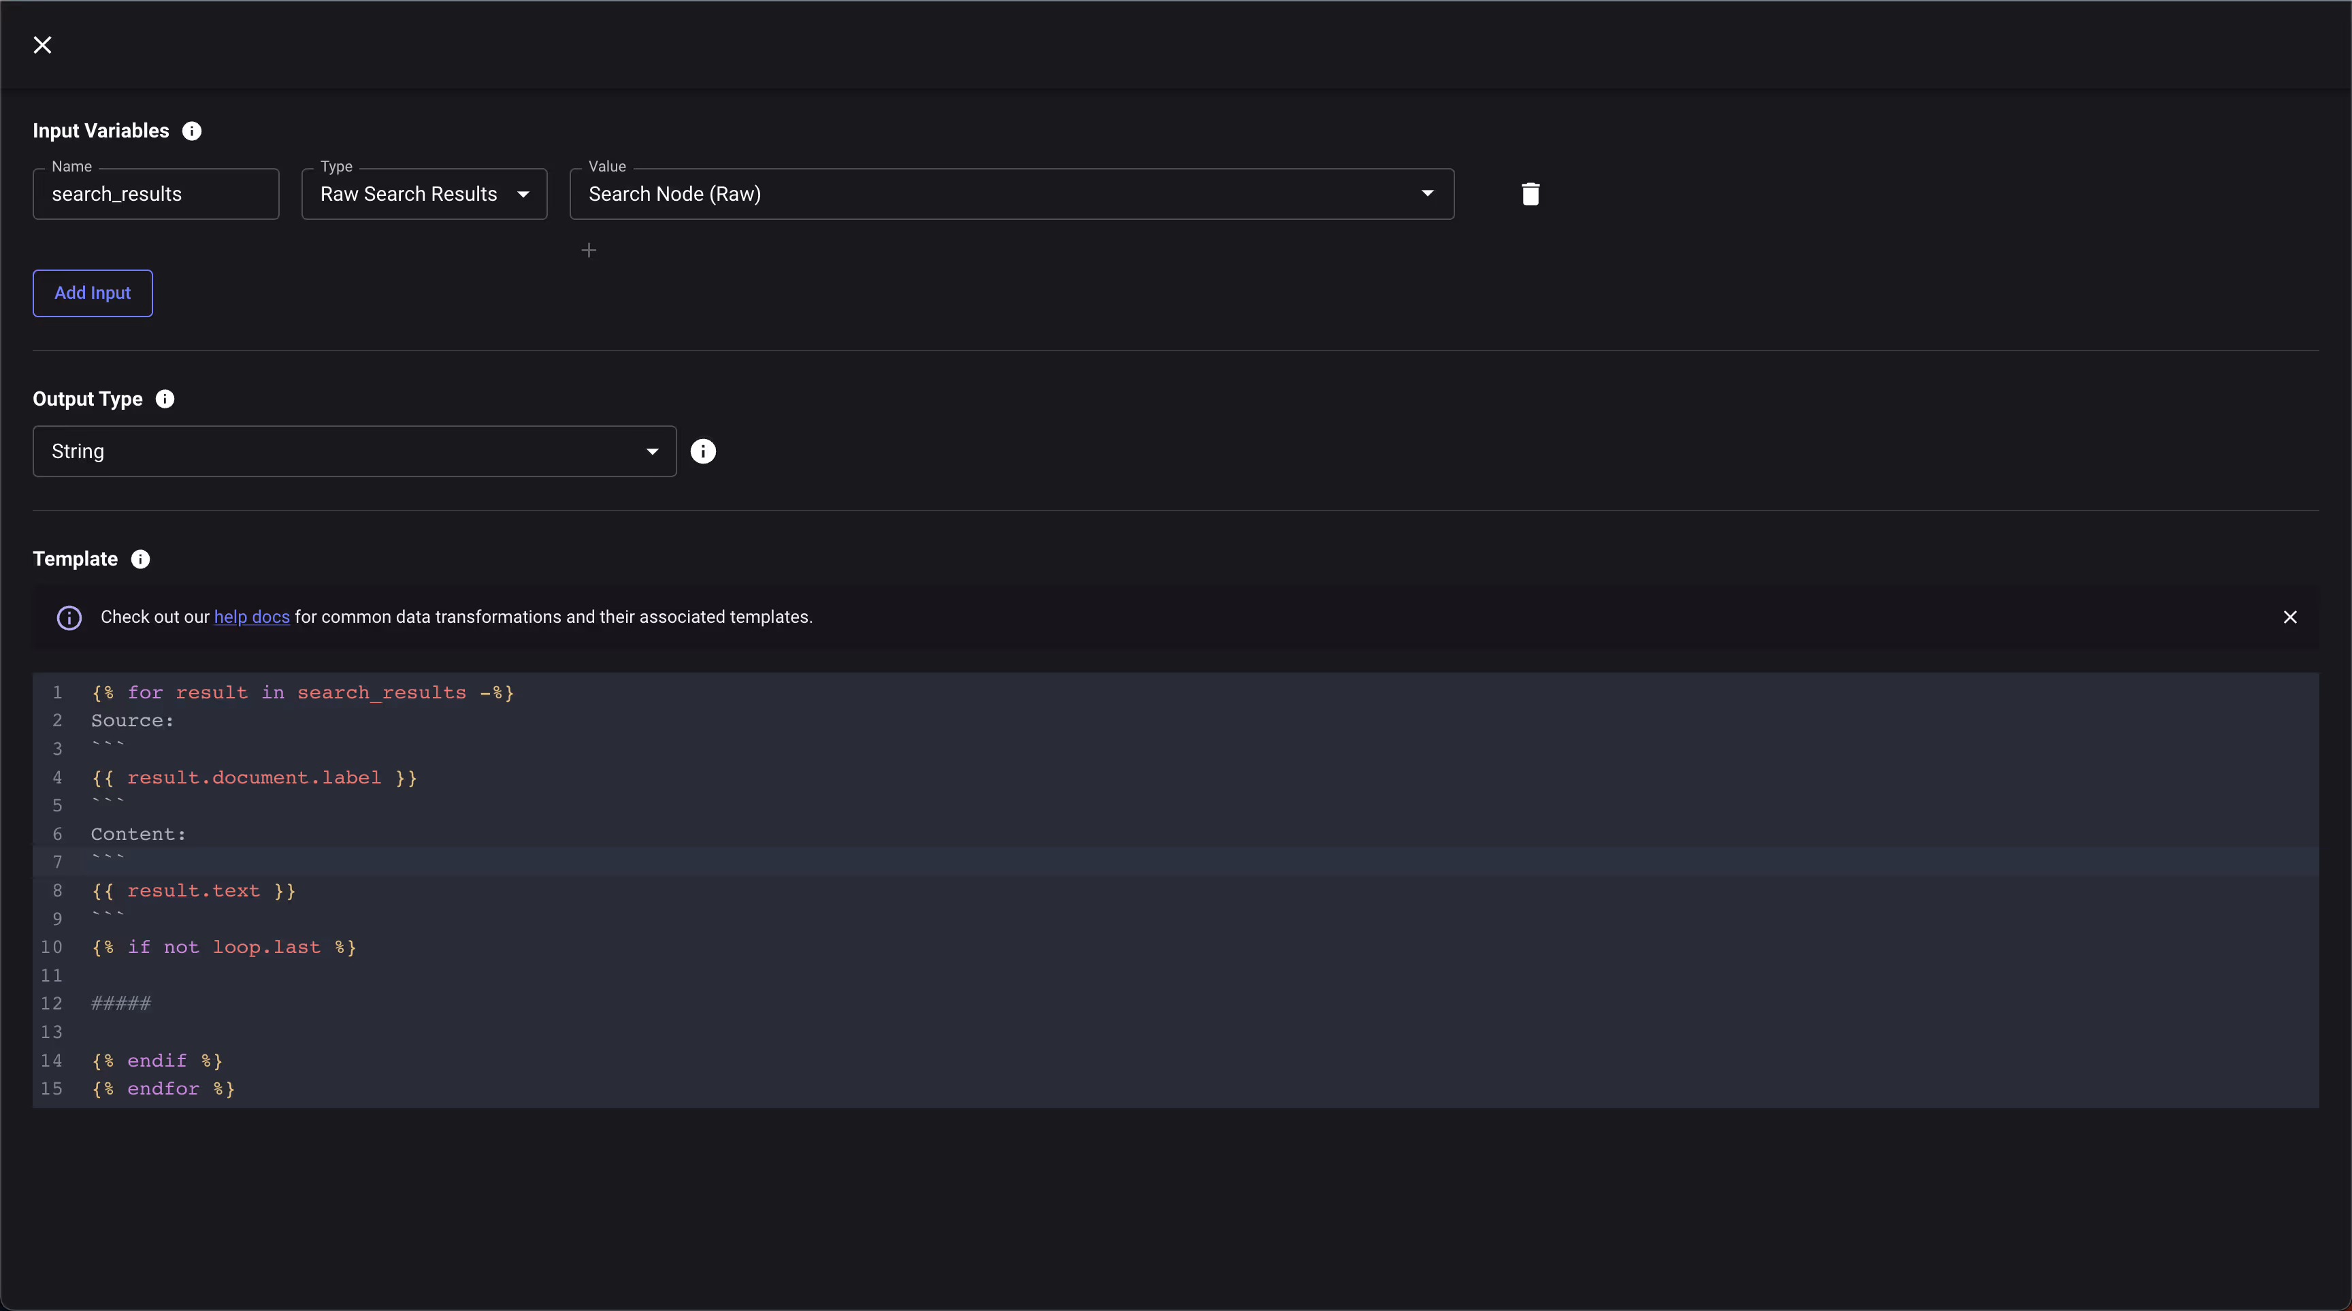Viewport: 2352px width, 1311px height.
Task: Delete the search_results input variable
Action: coord(1531,193)
